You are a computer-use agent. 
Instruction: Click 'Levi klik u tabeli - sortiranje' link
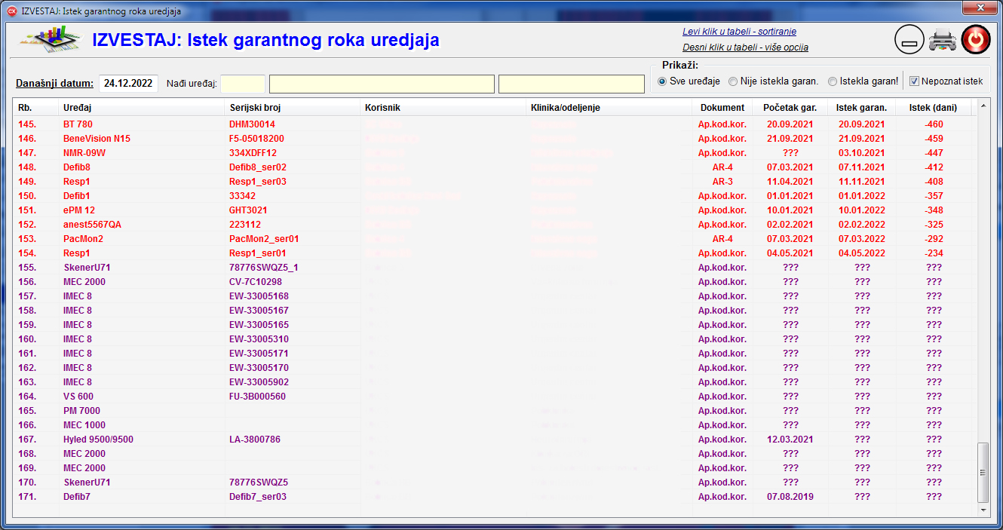click(x=739, y=32)
